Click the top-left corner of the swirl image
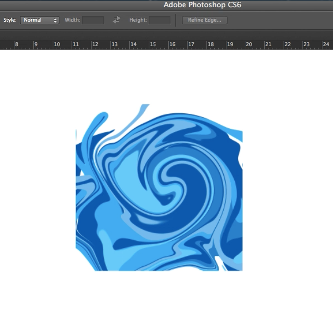The height and width of the screenshot is (333, 333). click(x=77, y=105)
